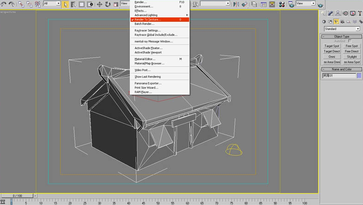Screen dimensions: 363x205
Task: Open the Standard light type dropdown
Action: pos(341,29)
